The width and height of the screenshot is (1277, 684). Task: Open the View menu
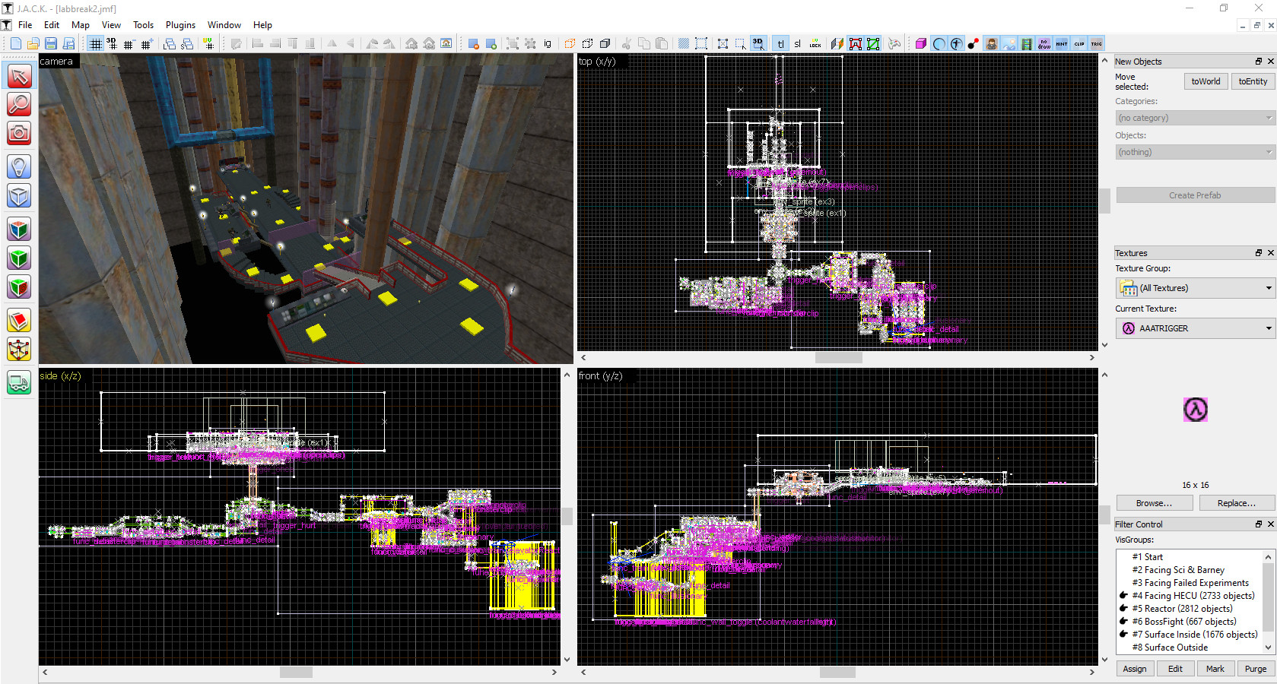click(111, 25)
